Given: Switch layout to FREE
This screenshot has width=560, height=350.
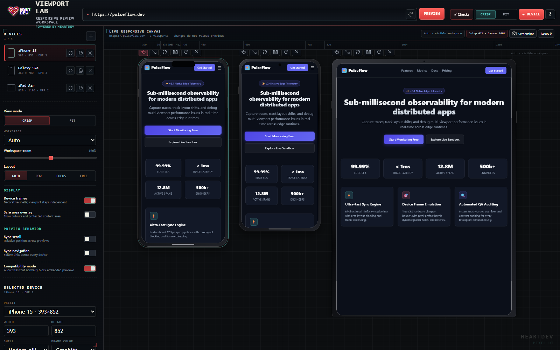Looking at the screenshot, I should [x=84, y=176].
